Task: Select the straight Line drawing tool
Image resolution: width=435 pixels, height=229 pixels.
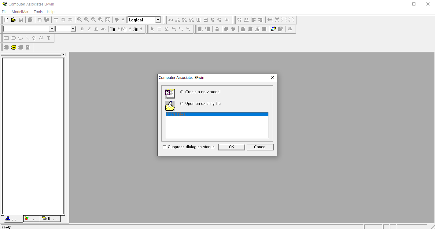Action: [x=27, y=38]
